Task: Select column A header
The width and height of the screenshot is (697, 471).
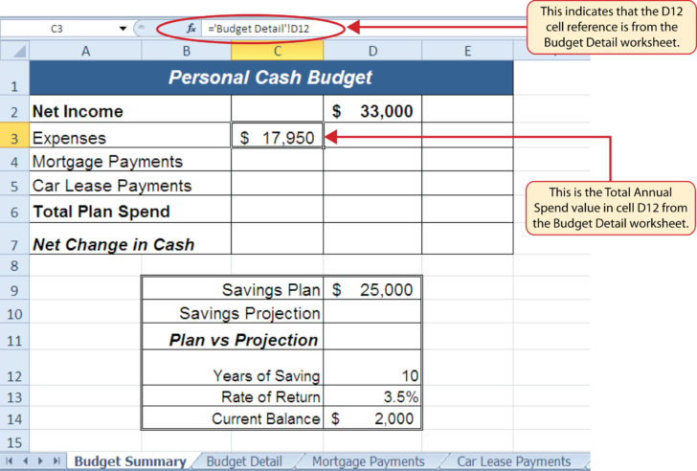Action: point(86,51)
